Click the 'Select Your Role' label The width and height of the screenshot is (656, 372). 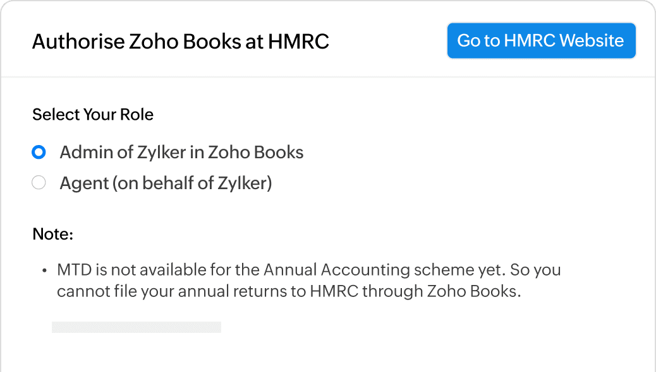[93, 115]
